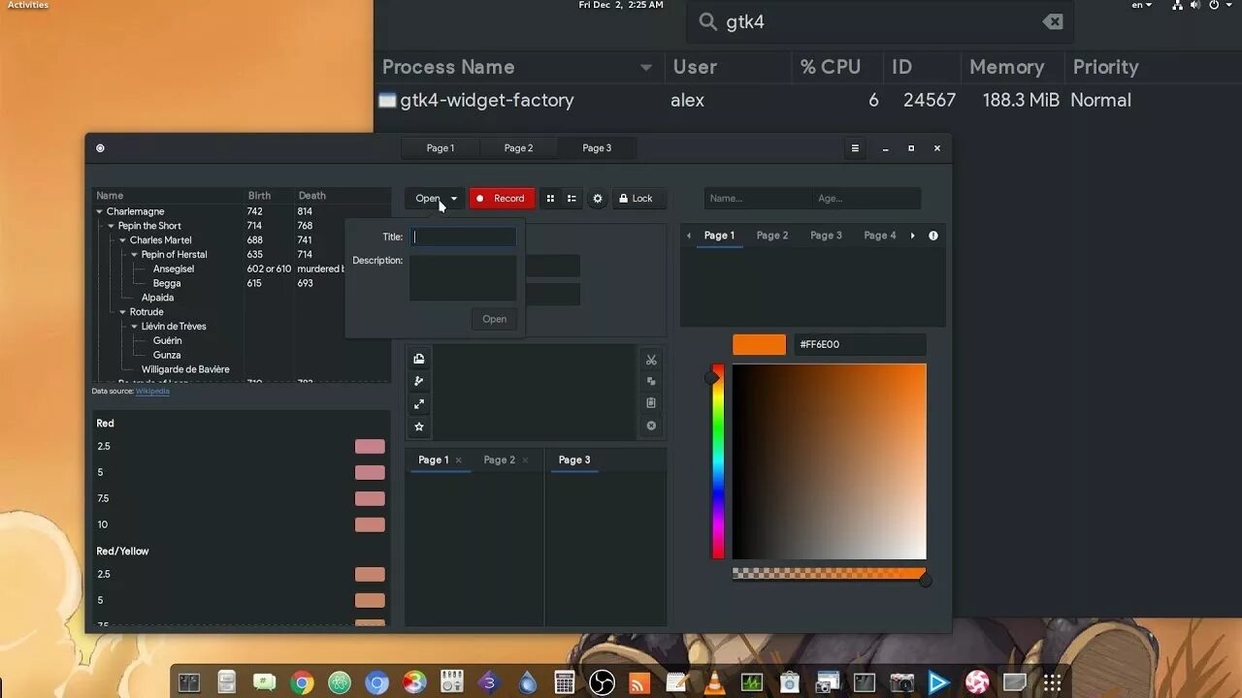1242x698 pixels.
Task: Click the Activities button in top bar
Action: (28, 5)
